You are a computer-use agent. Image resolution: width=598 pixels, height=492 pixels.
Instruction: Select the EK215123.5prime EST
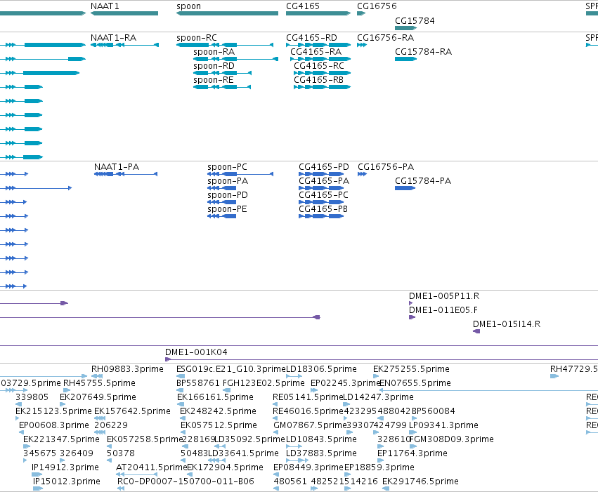point(17,418)
